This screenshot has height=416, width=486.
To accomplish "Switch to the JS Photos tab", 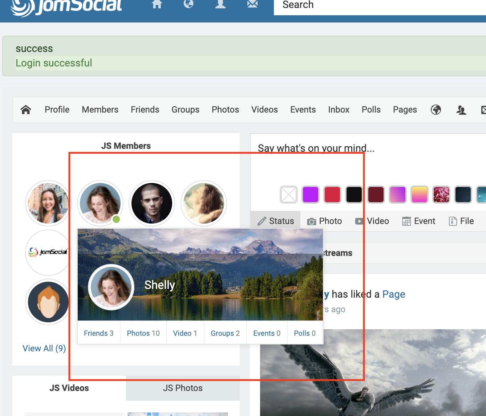I will [183, 388].
